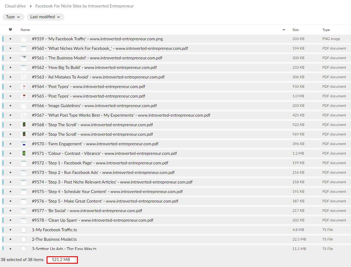This screenshot has width=351, height=267.
Task: Sort files by the Size column header
Action: click(295, 30)
